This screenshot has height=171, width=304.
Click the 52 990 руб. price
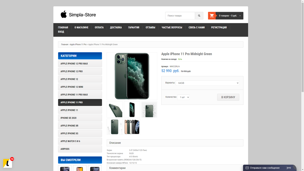[170, 71]
